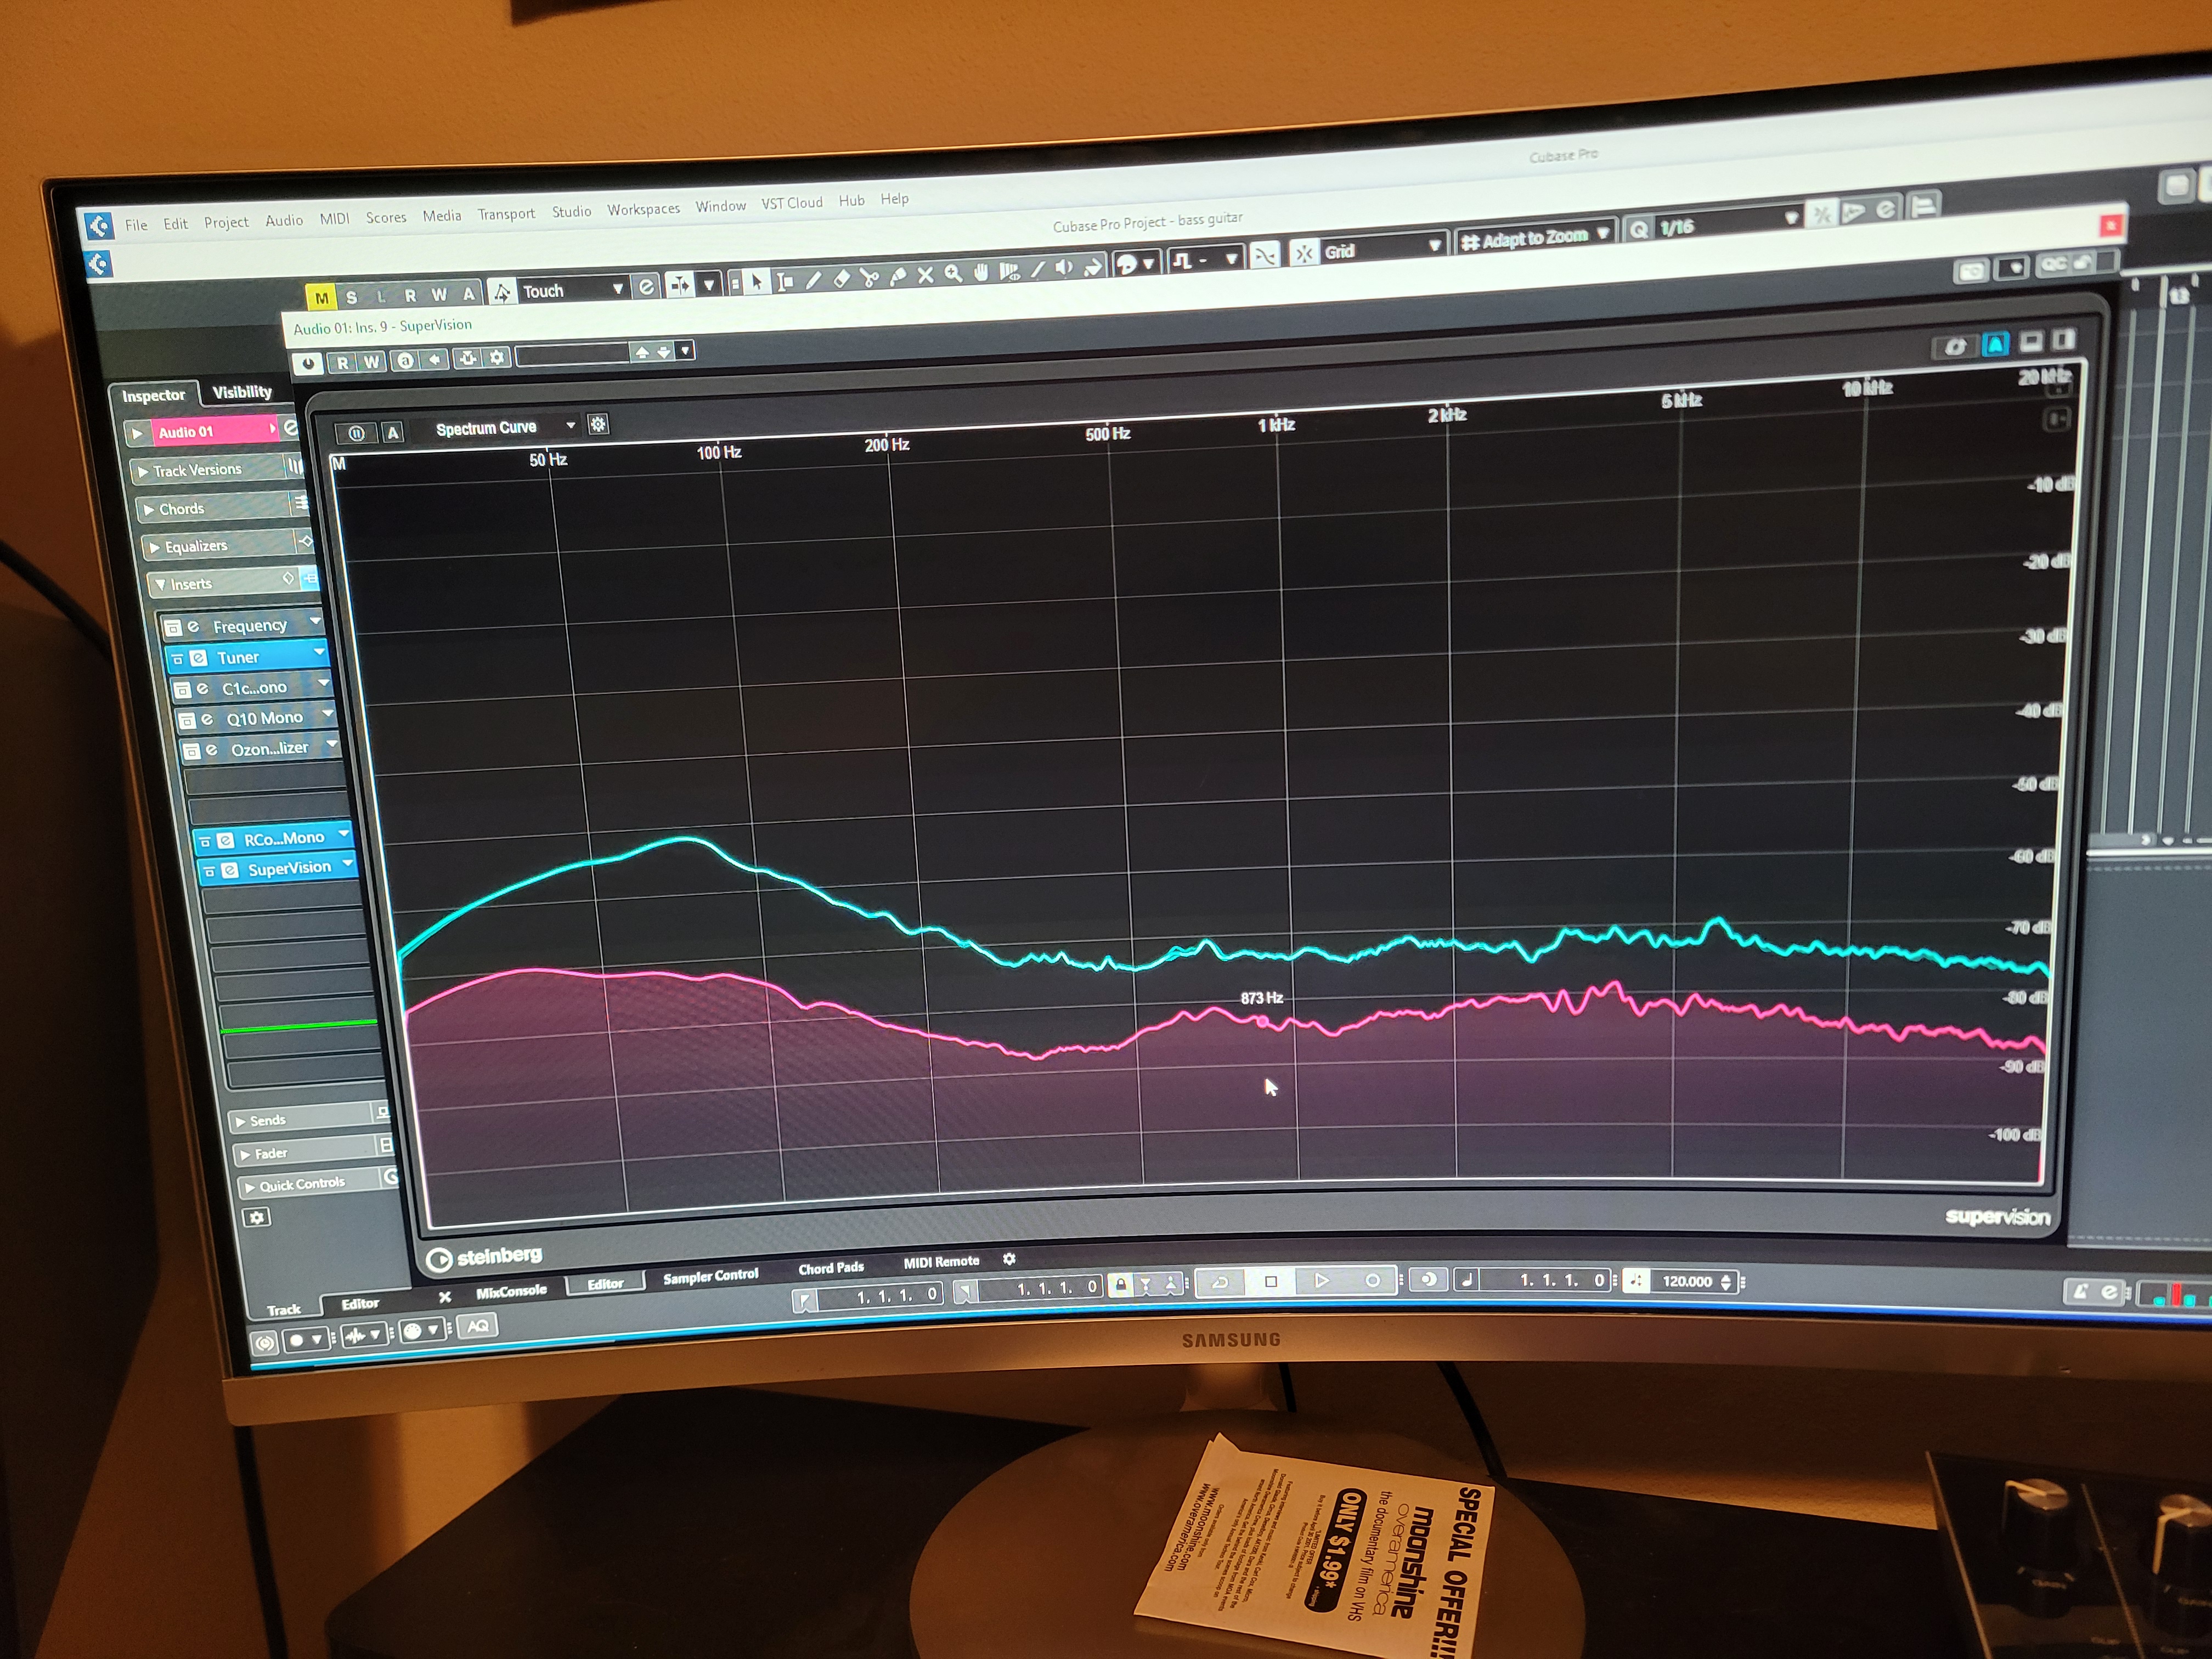Switch to the Visibility tab
This screenshot has width=2212, height=1659.
pos(242,392)
